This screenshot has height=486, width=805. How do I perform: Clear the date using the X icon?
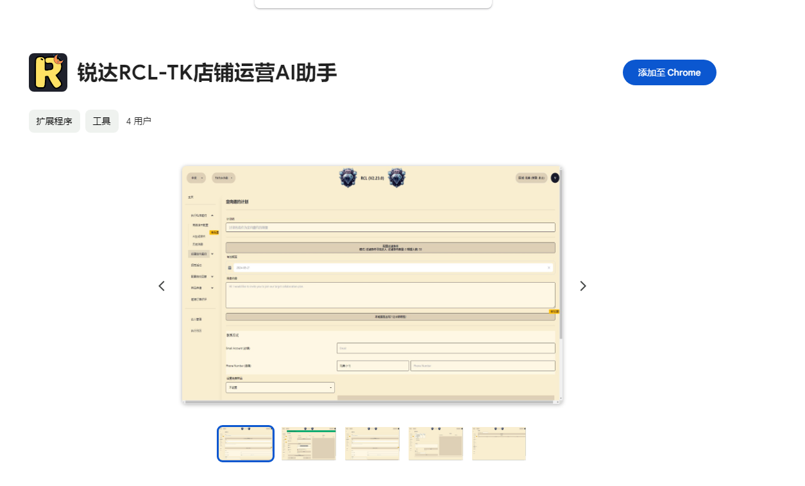tap(549, 267)
